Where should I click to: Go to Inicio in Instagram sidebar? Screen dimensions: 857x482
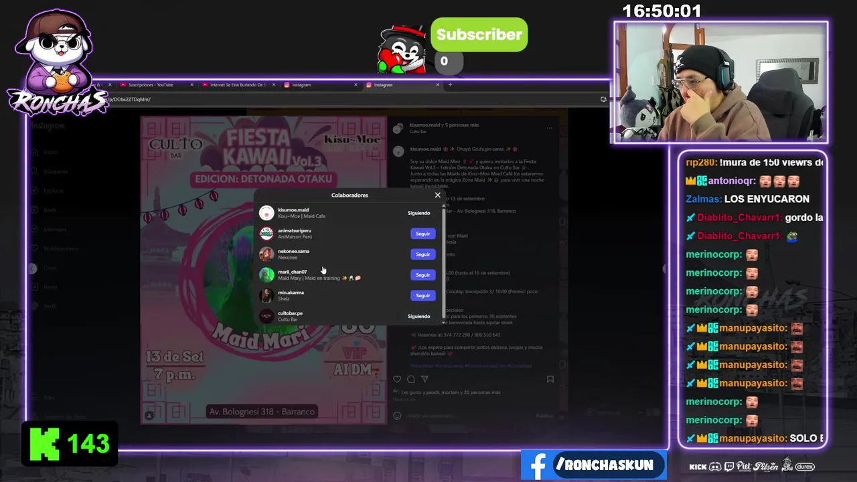tap(44, 152)
